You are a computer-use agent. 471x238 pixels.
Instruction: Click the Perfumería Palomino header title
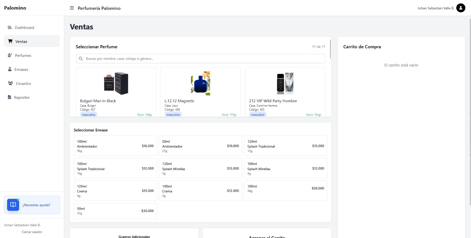(99, 8)
